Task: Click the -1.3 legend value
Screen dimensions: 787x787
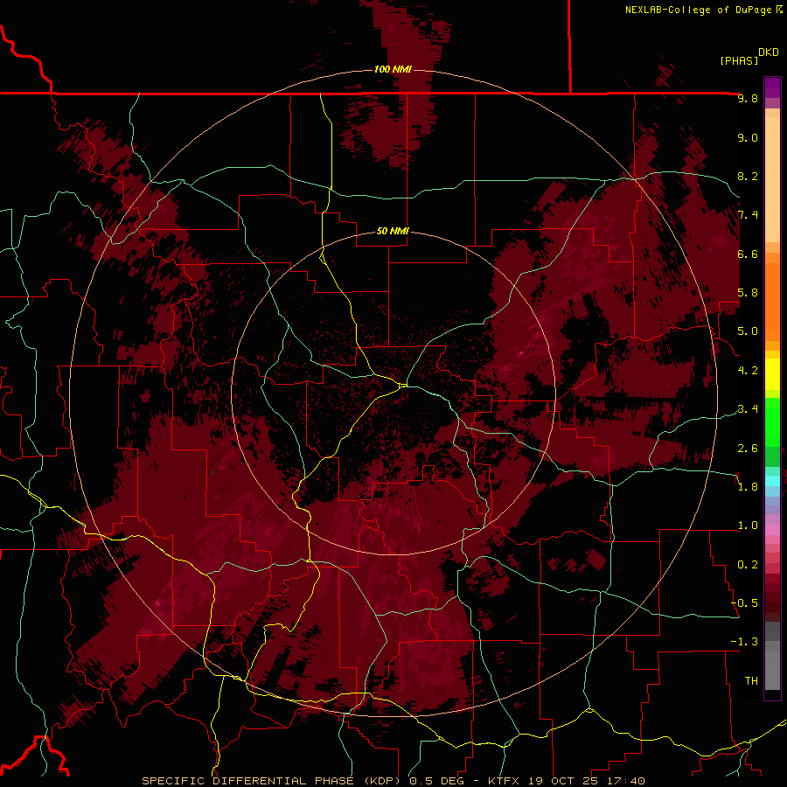Action: [744, 642]
